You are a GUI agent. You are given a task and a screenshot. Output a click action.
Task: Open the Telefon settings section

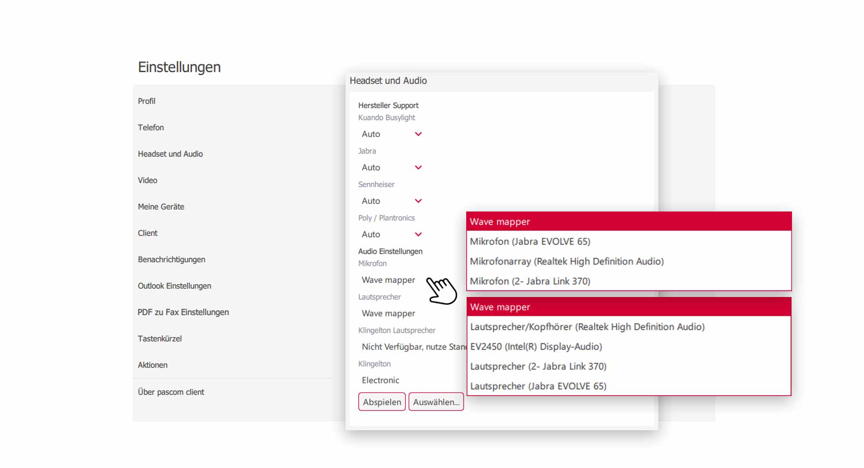pyautogui.click(x=151, y=127)
